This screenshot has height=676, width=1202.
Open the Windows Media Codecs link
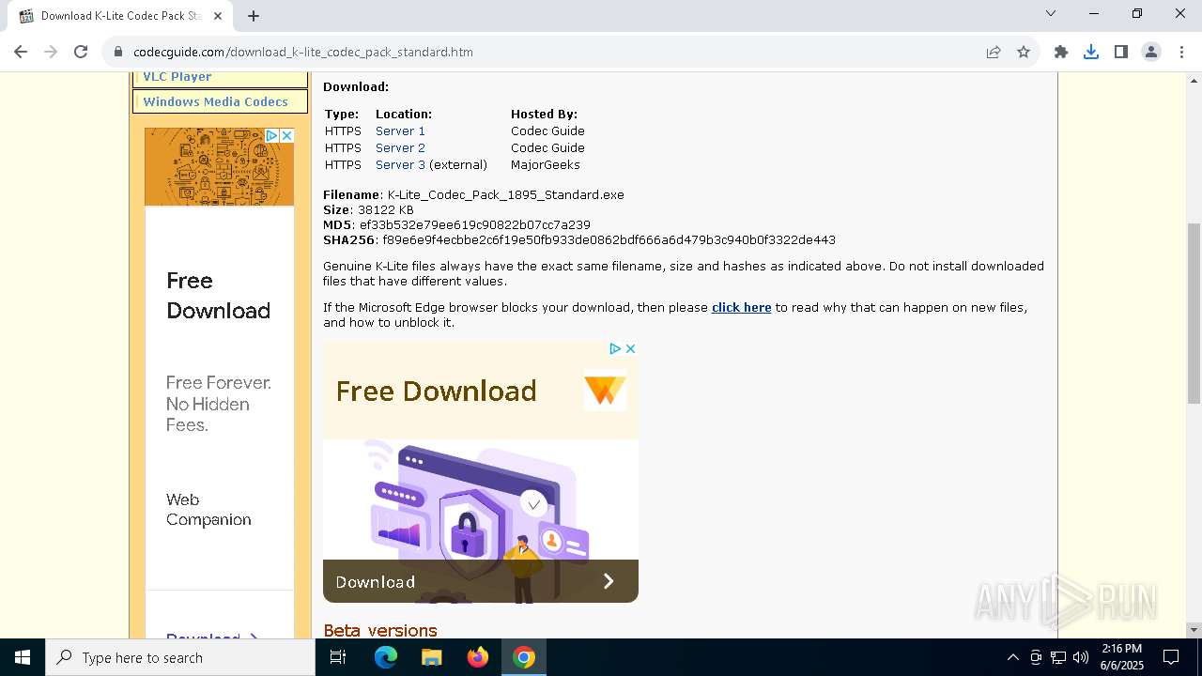(x=215, y=101)
